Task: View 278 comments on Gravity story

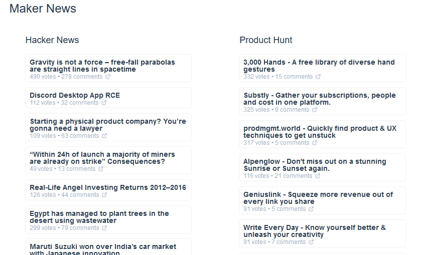Action: 82,77
